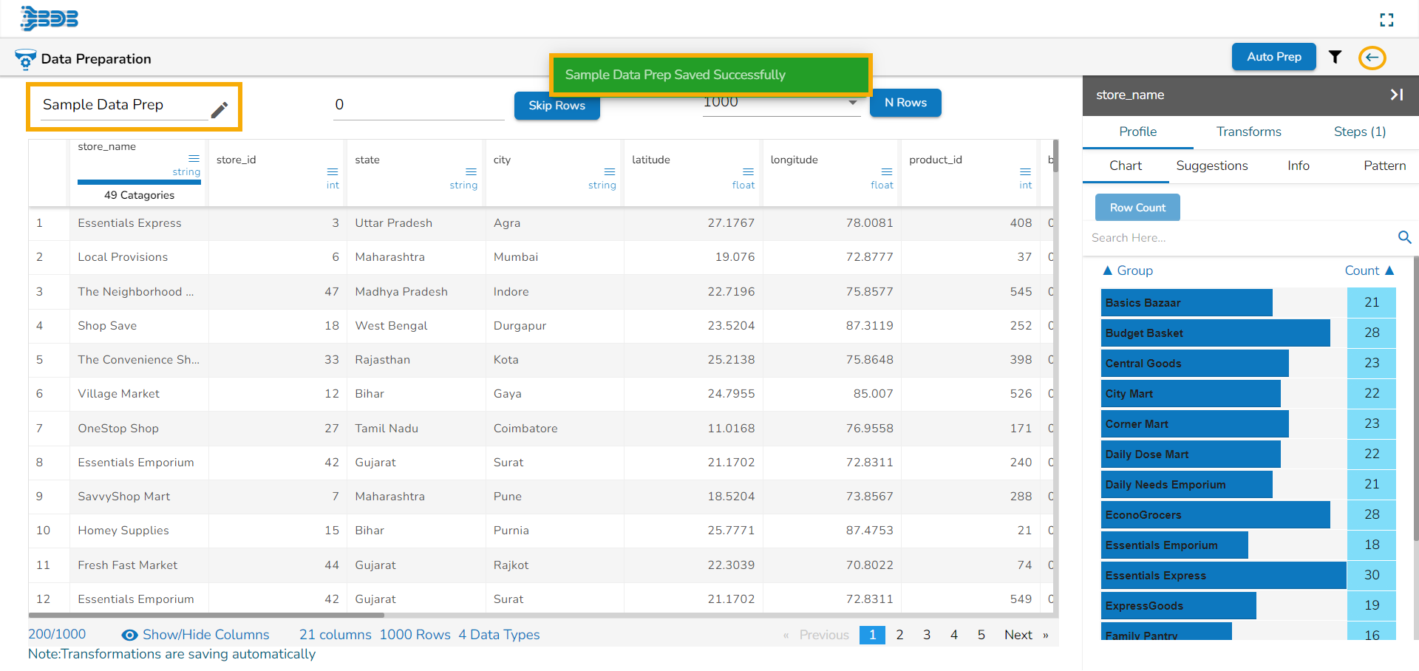Click the Skip Rows button
The width and height of the screenshot is (1419, 671).
557,106
